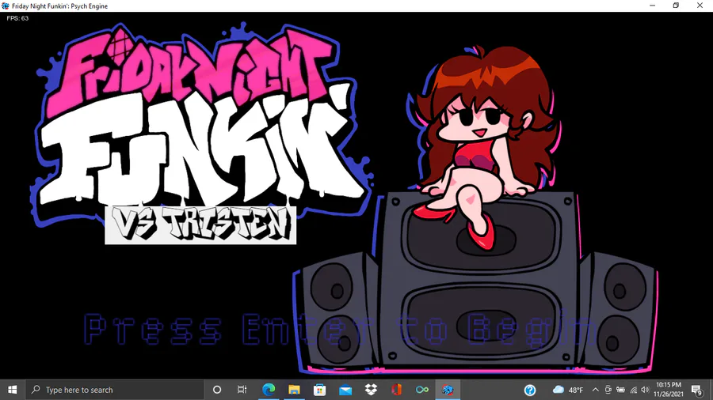Open the Action Center notifications icon
Screen dimensions: 713x400
[x=696, y=390]
